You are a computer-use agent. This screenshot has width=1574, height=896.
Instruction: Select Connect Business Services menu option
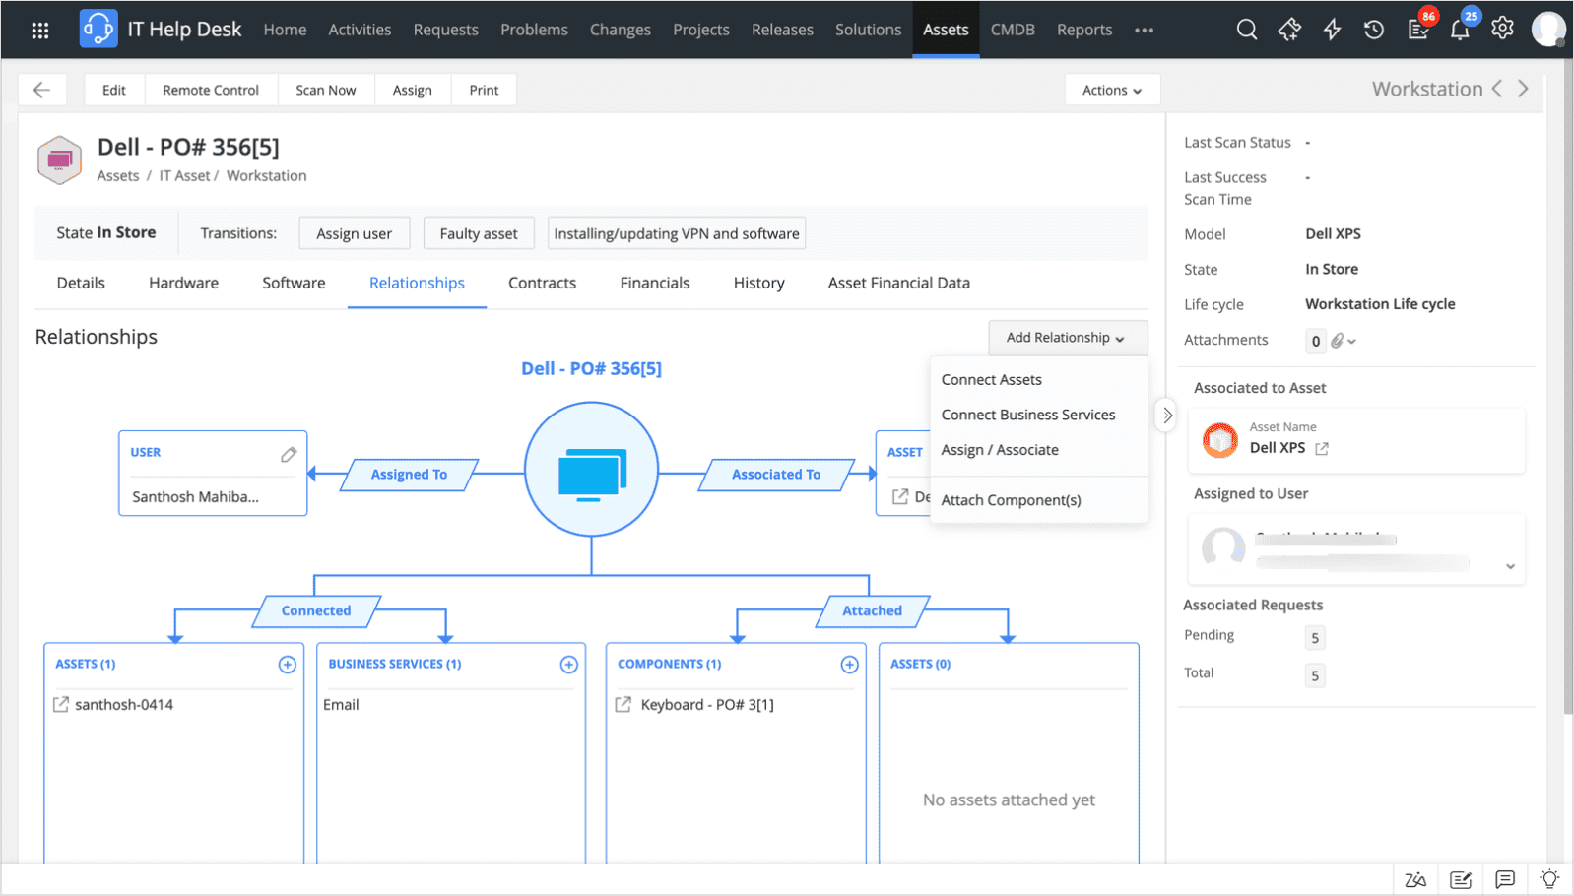point(1027,415)
